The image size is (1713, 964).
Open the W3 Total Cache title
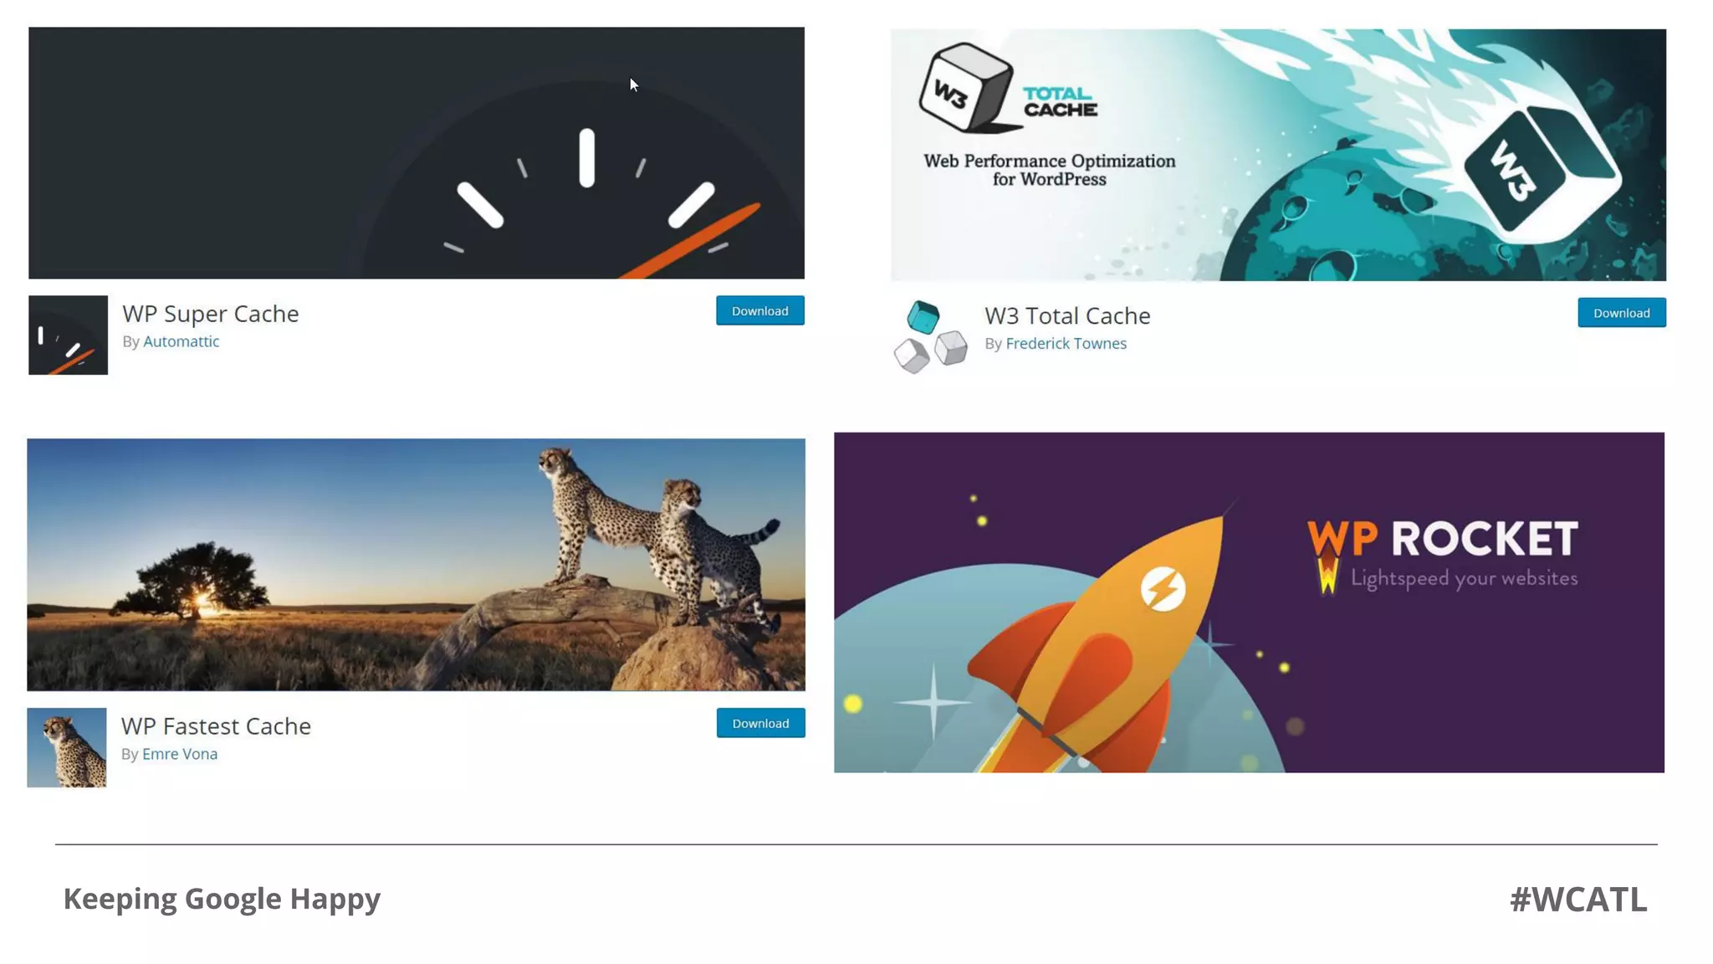coord(1067,315)
